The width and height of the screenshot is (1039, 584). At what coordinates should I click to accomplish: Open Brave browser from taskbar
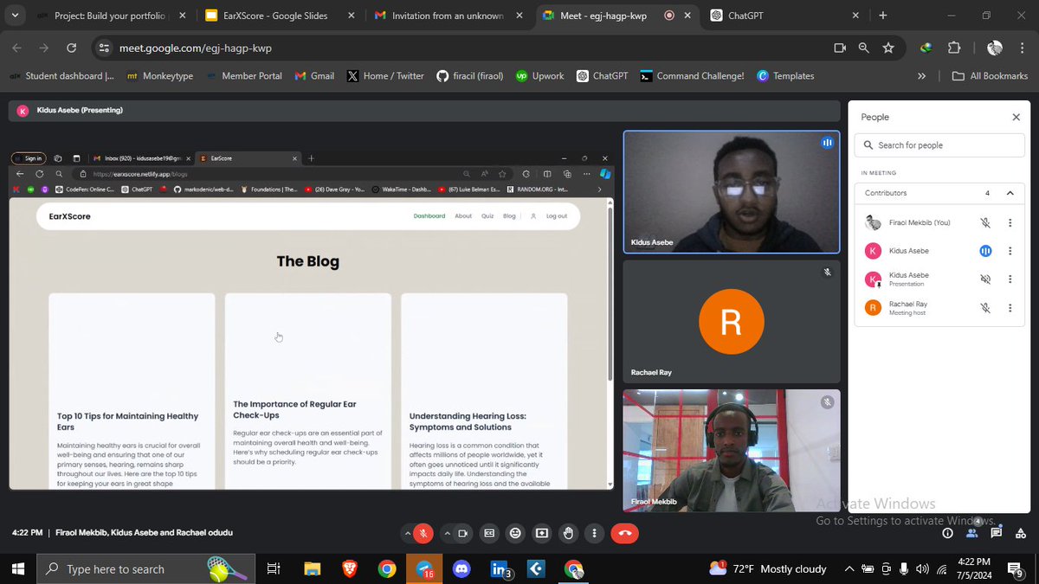[350, 568]
